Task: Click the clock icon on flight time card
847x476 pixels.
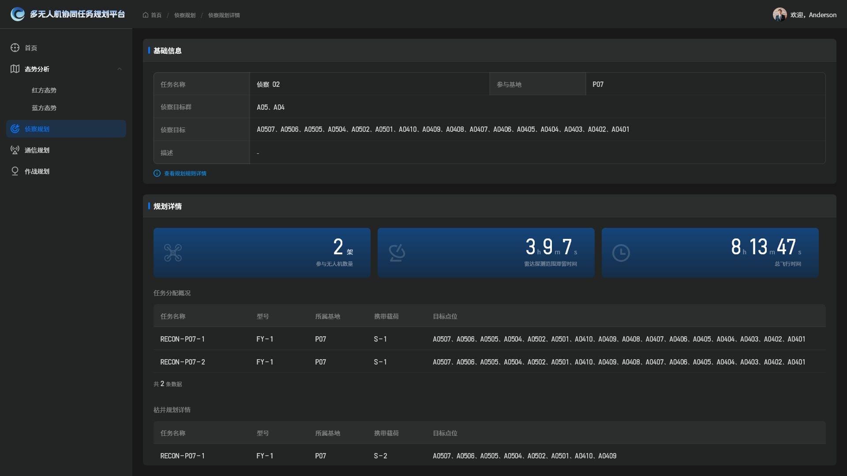Action: click(621, 253)
